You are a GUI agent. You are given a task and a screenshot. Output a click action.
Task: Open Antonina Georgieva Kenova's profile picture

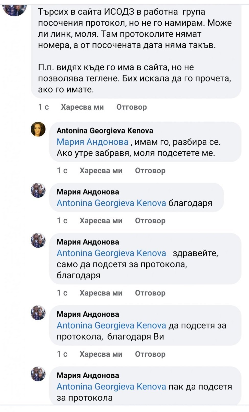tap(38, 129)
